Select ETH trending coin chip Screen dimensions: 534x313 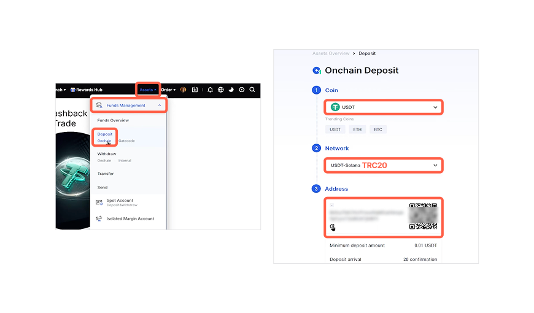tap(357, 129)
